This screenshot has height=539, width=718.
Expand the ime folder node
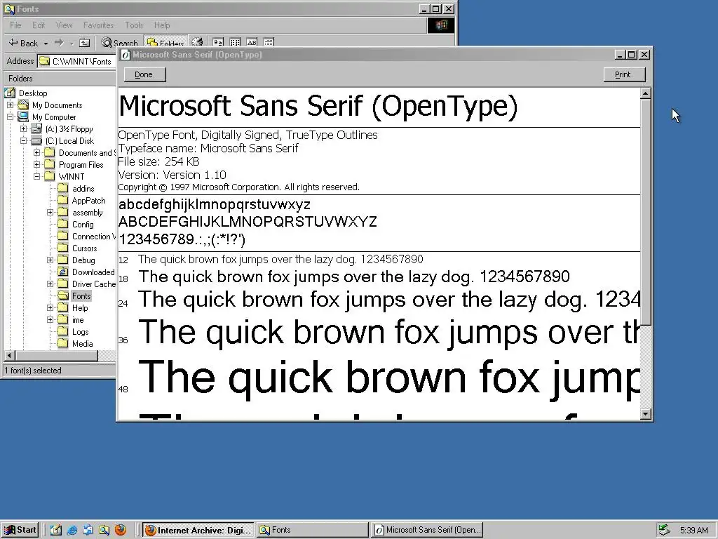tap(50, 319)
